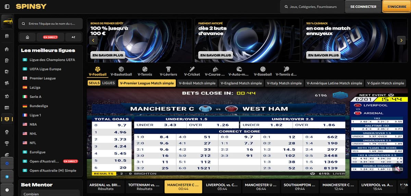Screen dimensions: 411x196
Task: Select the SEULS toggle option
Action: [x=94, y=83]
